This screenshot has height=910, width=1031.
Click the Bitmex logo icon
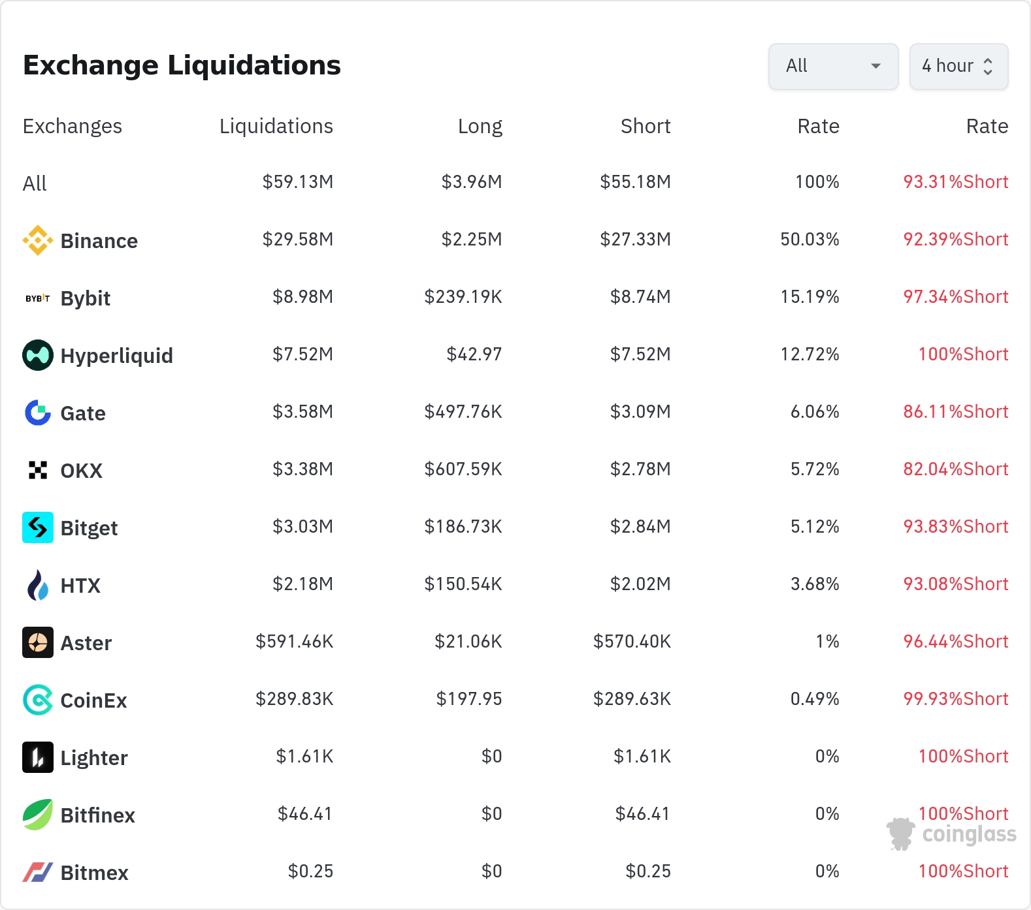(38, 872)
